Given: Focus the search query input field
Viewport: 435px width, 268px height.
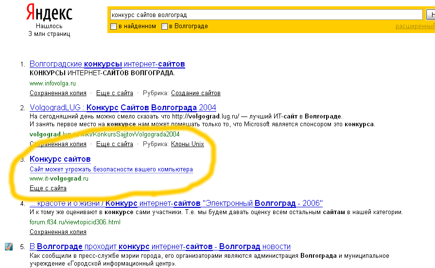Looking at the screenshot, I should (x=266, y=15).
